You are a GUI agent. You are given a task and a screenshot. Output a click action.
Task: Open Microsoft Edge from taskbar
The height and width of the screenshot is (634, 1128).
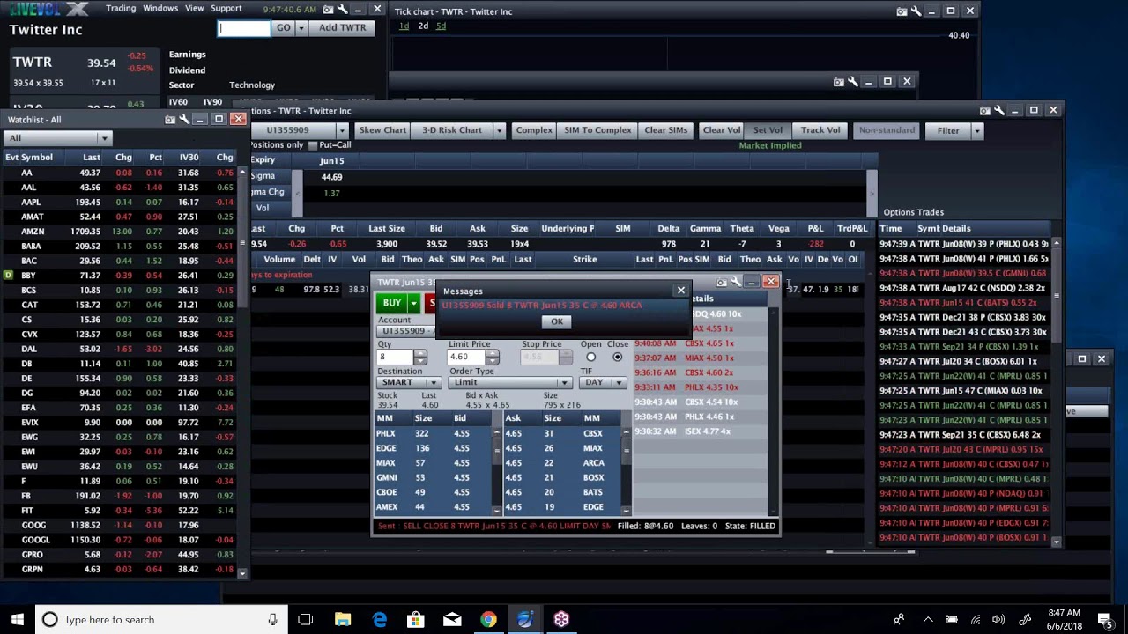coord(380,619)
